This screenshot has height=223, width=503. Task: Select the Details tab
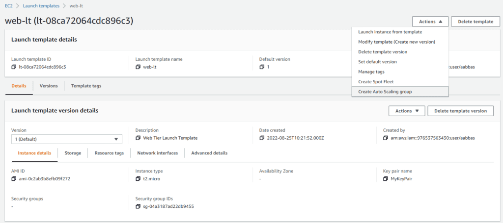coord(19,86)
